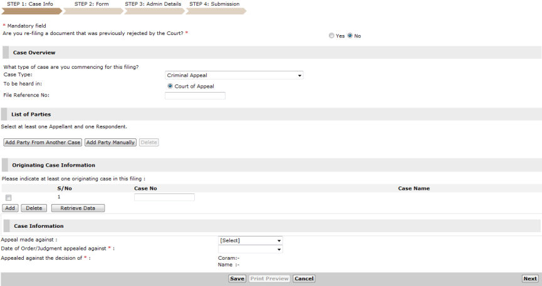Jump to STEP 4: Submission tab
The width and height of the screenshot is (542, 286).
(214, 4)
